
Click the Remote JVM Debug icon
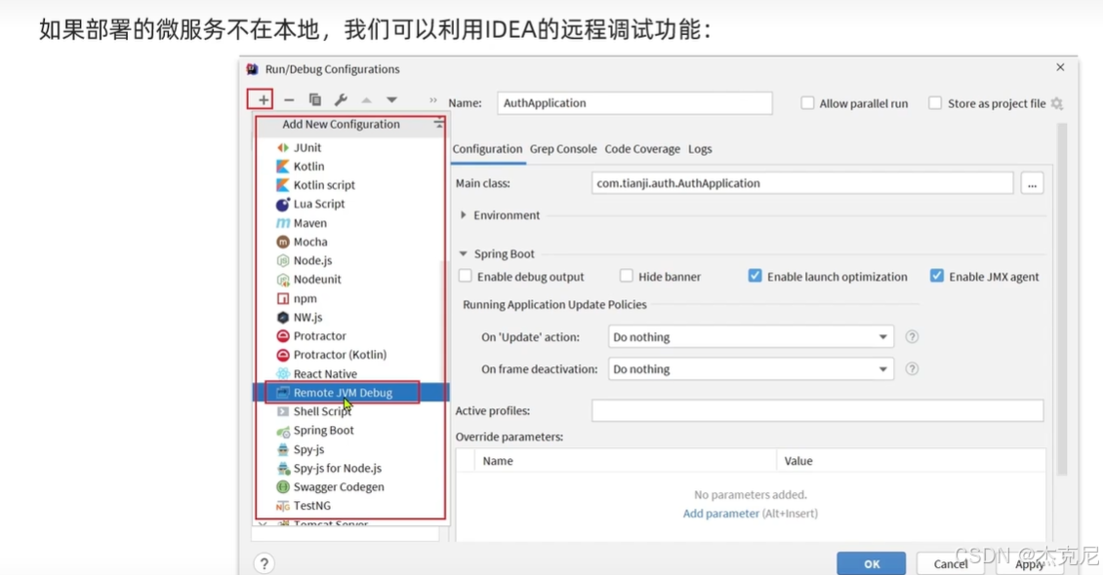click(283, 393)
